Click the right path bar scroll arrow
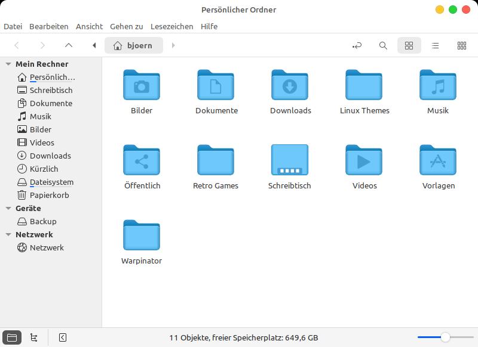 tap(173, 46)
